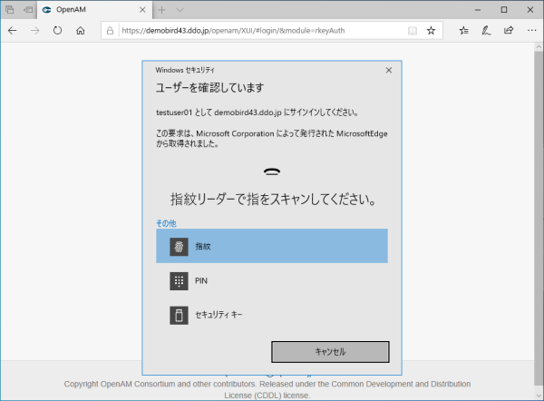Select the OpenAM tab
The width and height of the screenshot is (544, 401).
click(94, 10)
